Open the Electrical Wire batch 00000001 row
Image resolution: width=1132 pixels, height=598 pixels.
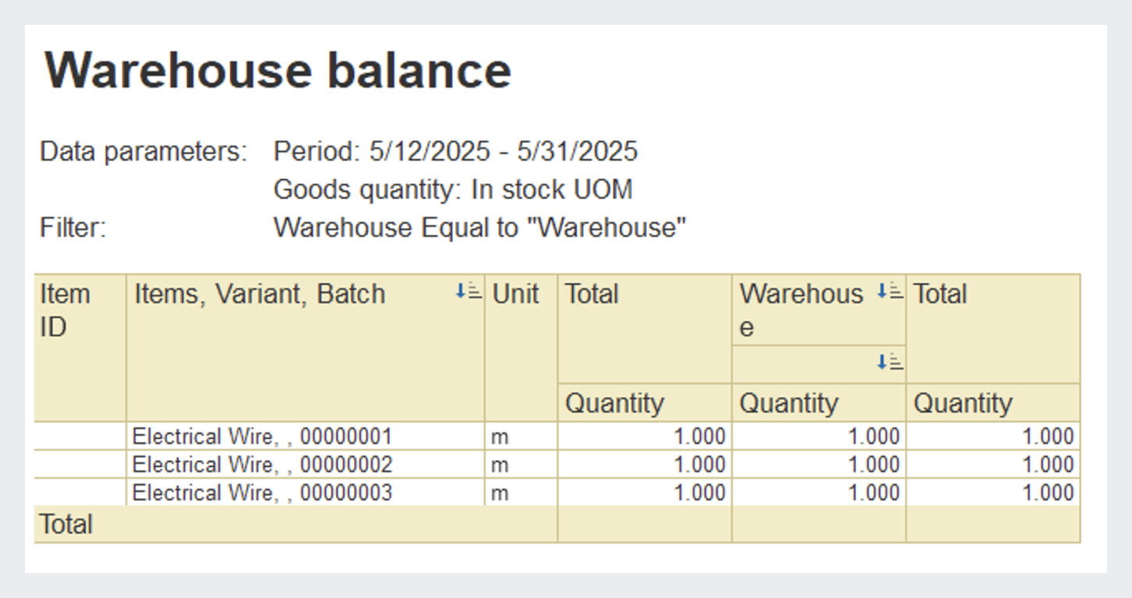click(262, 436)
